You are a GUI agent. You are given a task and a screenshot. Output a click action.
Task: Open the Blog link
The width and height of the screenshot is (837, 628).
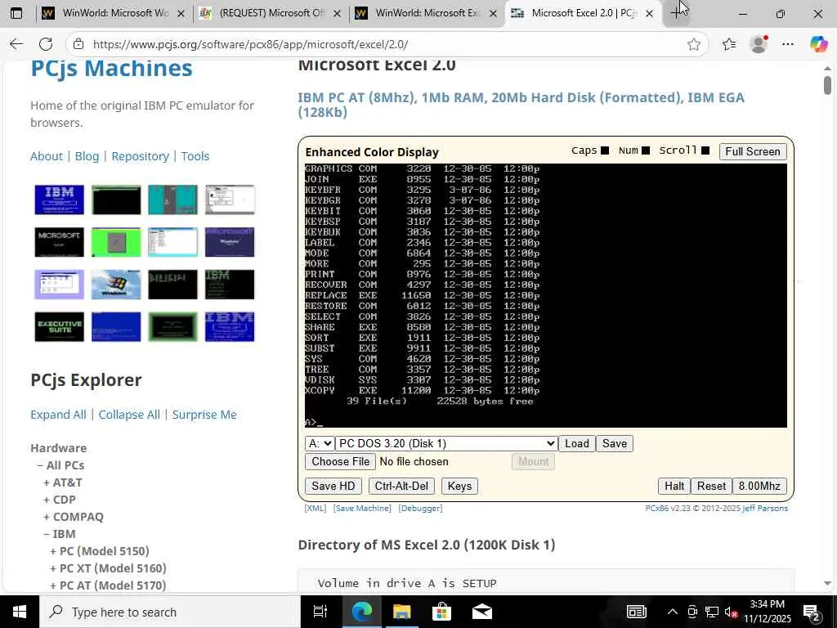pos(87,156)
